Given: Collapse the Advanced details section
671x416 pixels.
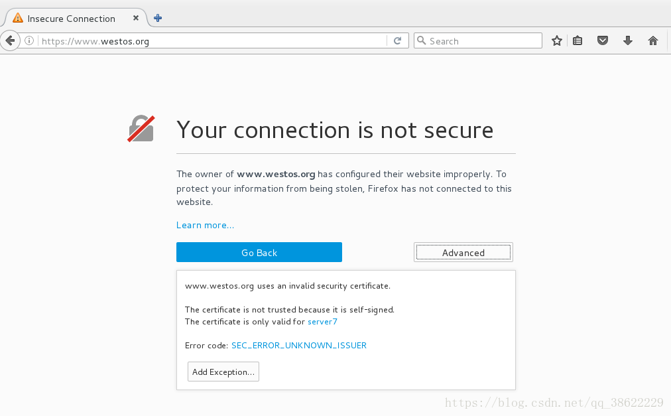Looking at the screenshot, I should tap(463, 252).
